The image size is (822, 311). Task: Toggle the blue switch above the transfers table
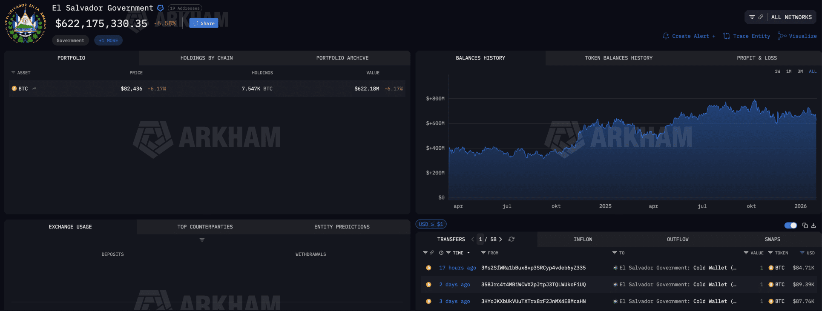tap(790, 225)
